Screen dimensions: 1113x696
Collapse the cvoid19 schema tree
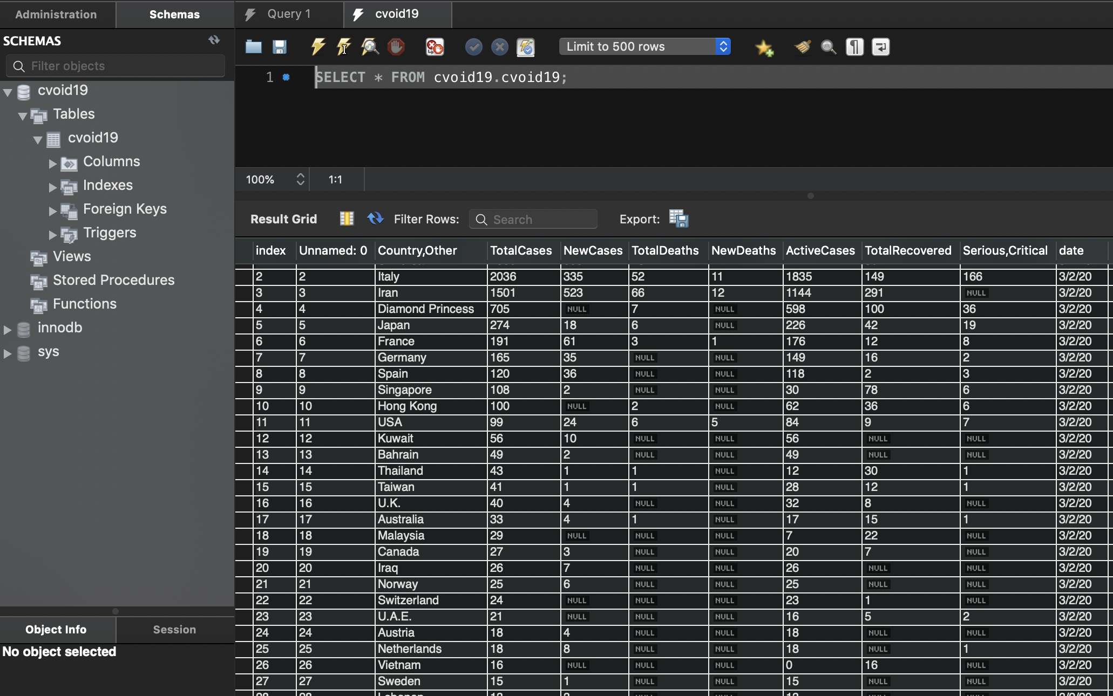(x=8, y=92)
